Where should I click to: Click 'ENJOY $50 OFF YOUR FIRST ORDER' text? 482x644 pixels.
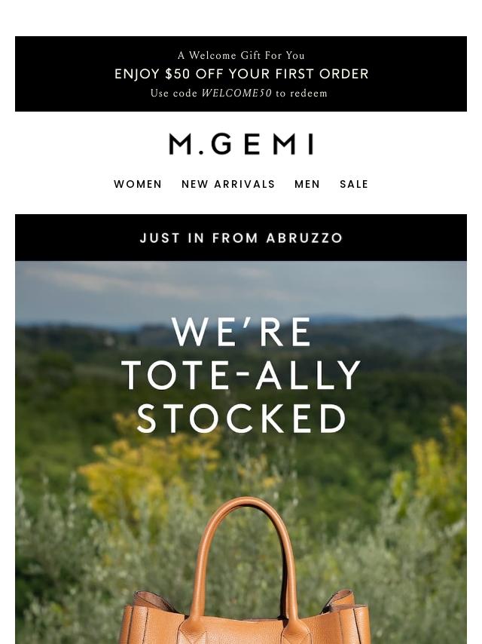[x=241, y=74]
